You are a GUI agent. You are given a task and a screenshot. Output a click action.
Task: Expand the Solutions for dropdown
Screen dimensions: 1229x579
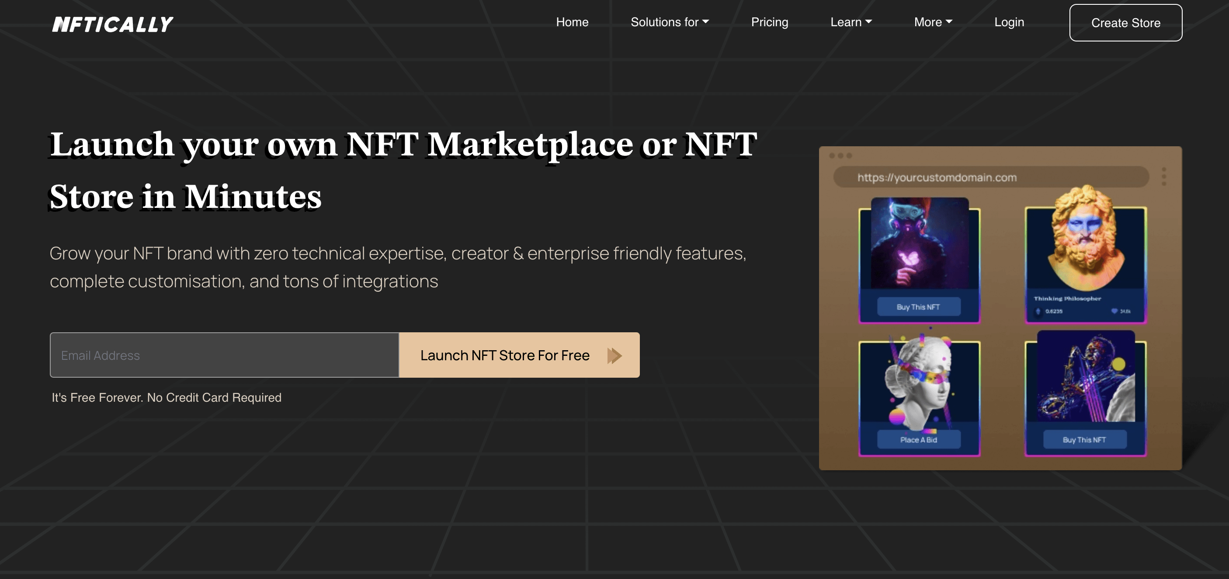point(670,22)
